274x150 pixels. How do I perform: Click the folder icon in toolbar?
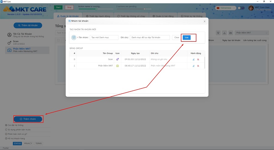point(231,33)
